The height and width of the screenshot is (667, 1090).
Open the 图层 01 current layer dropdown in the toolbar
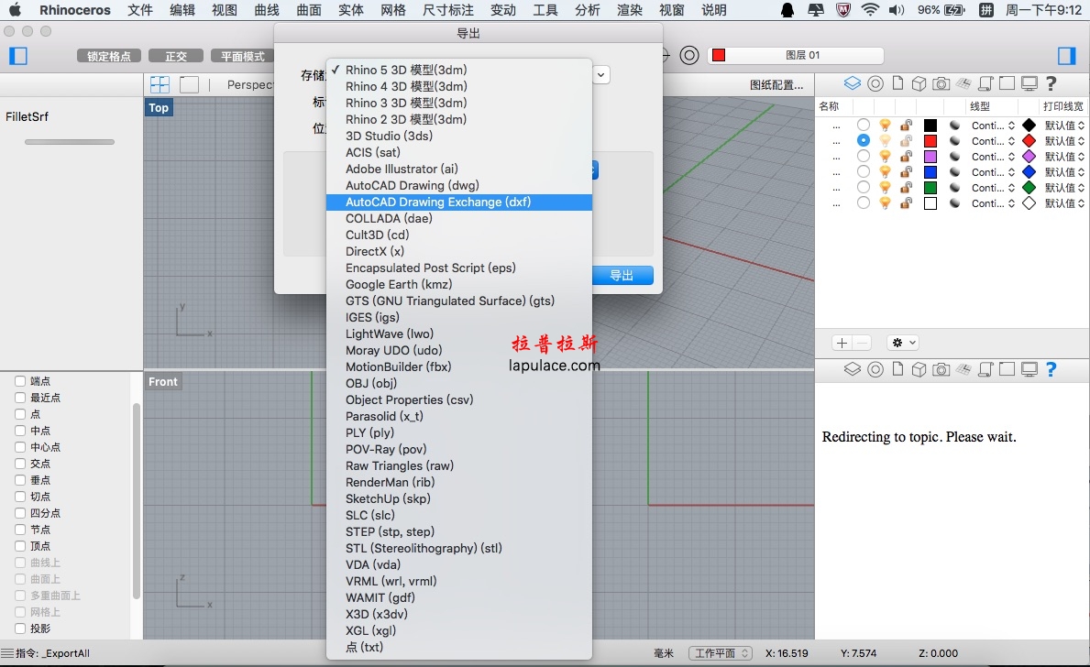coord(795,56)
